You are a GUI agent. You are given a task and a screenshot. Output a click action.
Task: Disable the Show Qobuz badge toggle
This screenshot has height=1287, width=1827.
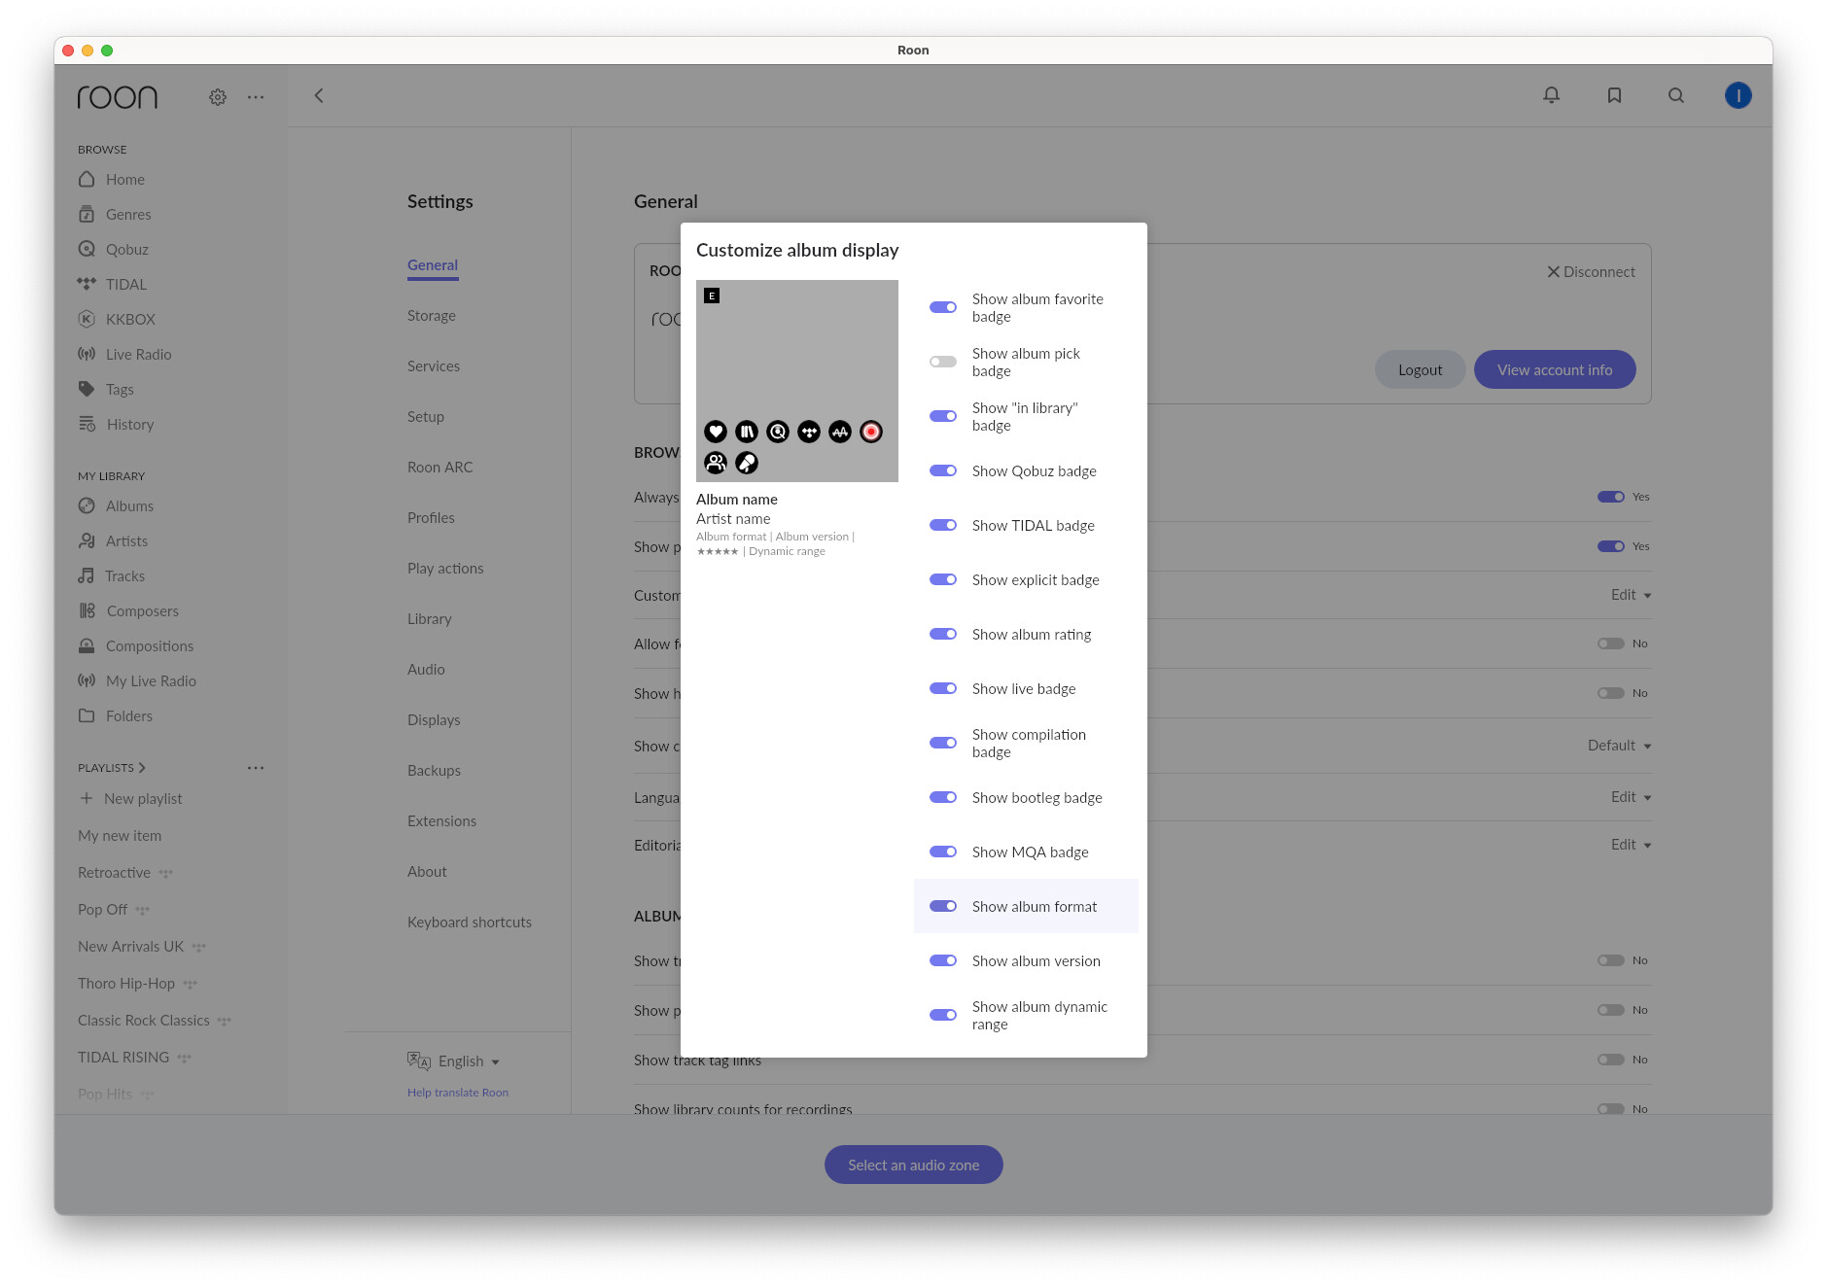click(943, 470)
